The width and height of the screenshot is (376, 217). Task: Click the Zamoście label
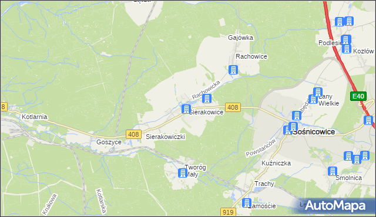(x=262, y=206)
